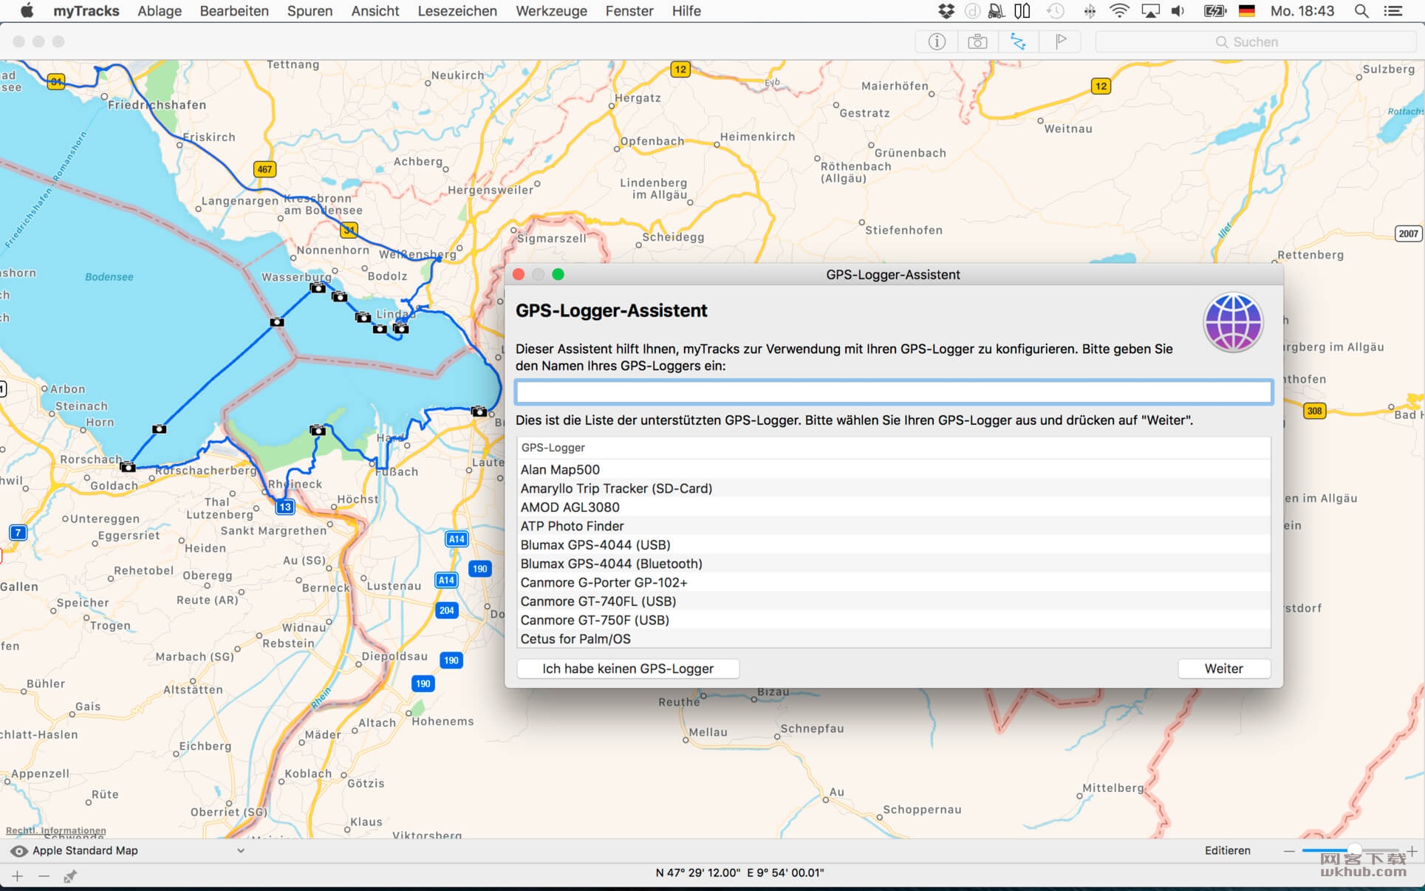Viewport: 1425px width, 891px height.
Task: Open the Apple menu
Action: pyautogui.click(x=27, y=11)
